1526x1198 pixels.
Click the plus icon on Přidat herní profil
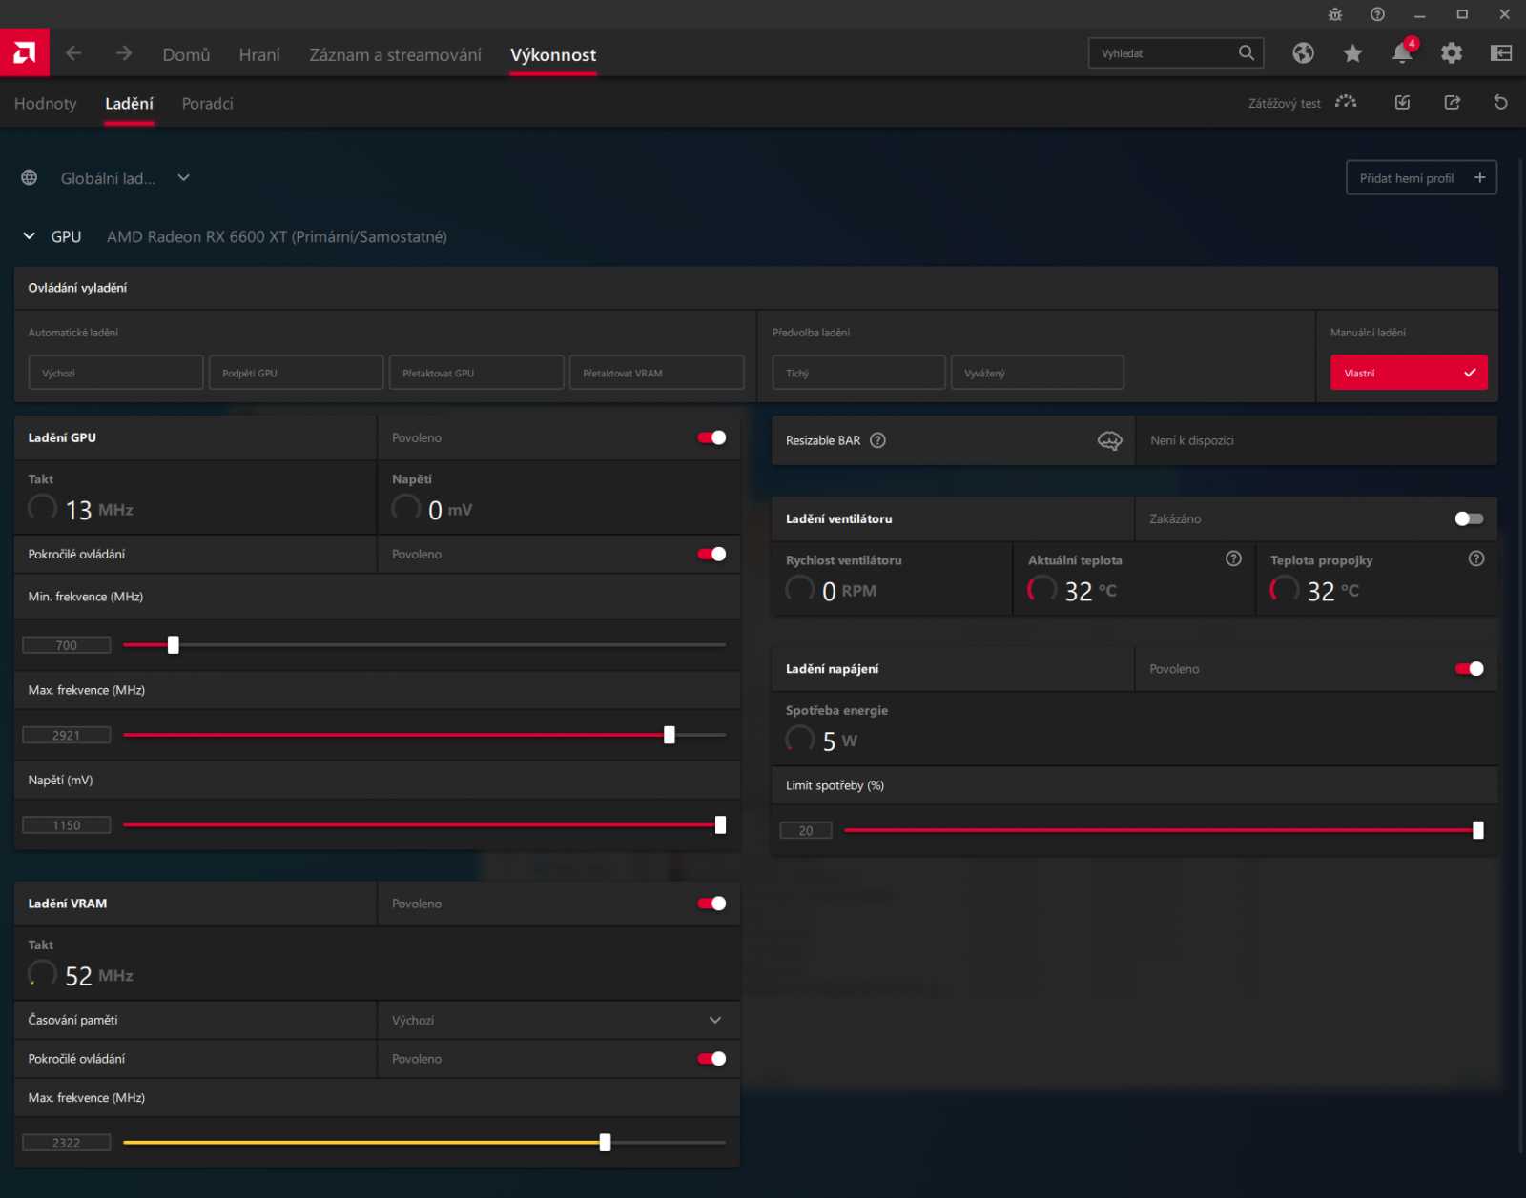(1479, 177)
